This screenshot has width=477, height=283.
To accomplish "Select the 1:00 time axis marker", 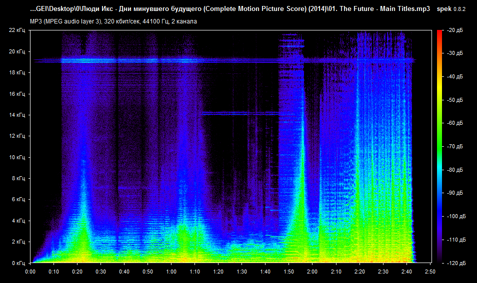I will point(171,272).
